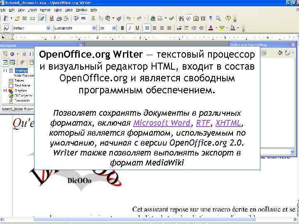Click the New document icon
The image size is (299, 224).
click(6, 19)
